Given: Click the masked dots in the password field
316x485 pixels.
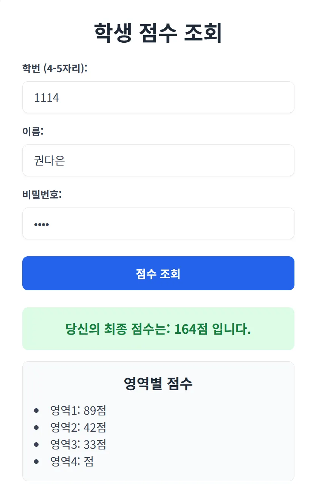Looking at the screenshot, I should click(42, 225).
